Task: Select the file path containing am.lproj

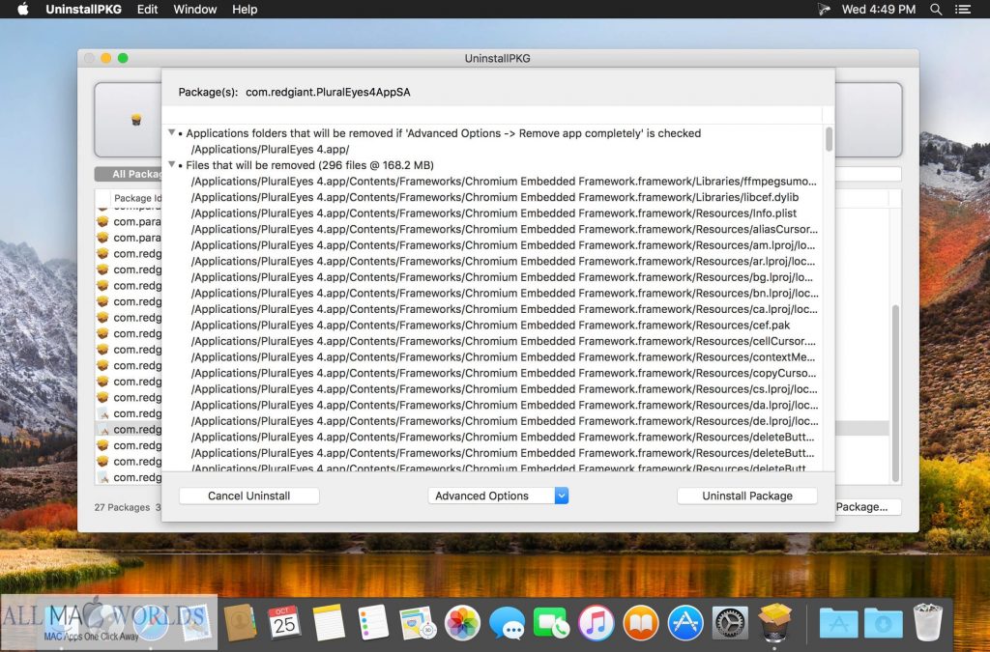Action: 503,245
